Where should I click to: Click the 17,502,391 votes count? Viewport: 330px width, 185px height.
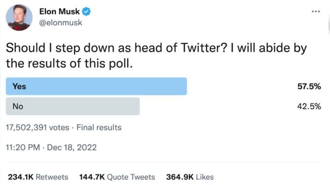(x=37, y=128)
